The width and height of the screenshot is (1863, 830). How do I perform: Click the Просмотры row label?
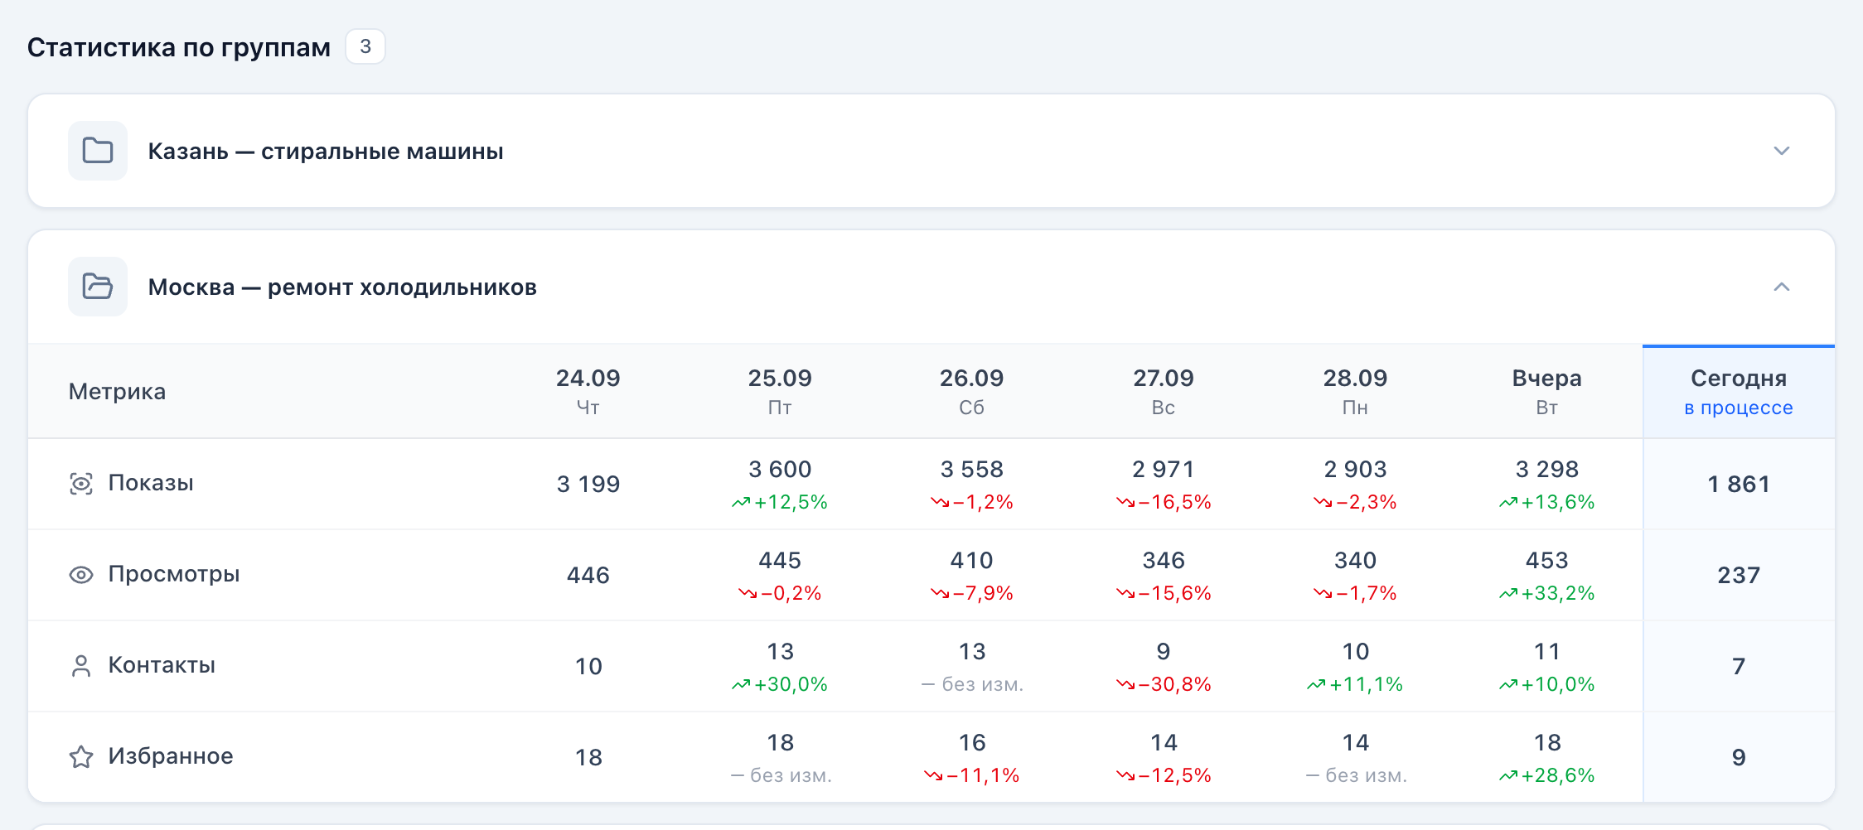(x=174, y=574)
